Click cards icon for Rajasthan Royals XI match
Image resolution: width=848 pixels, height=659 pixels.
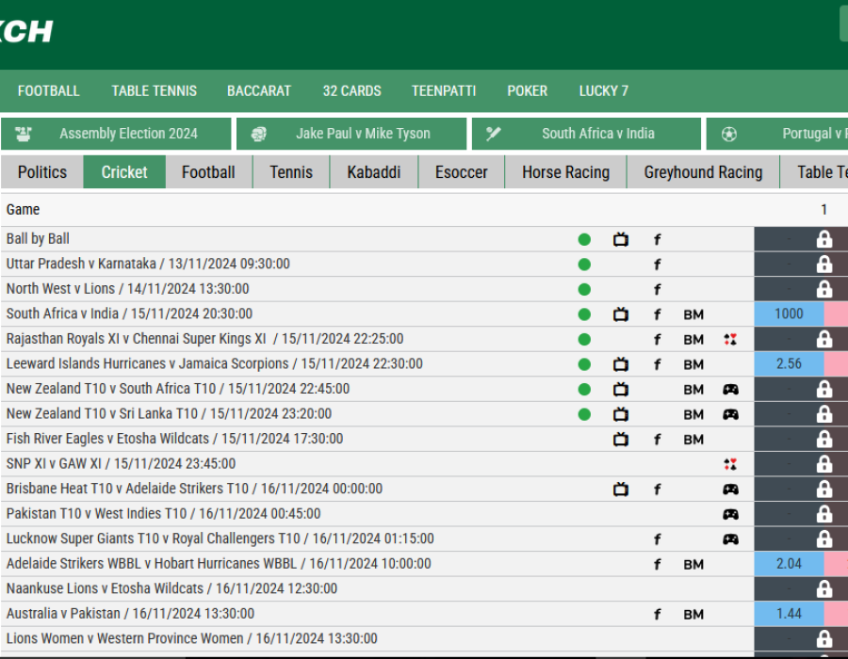point(730,339)
